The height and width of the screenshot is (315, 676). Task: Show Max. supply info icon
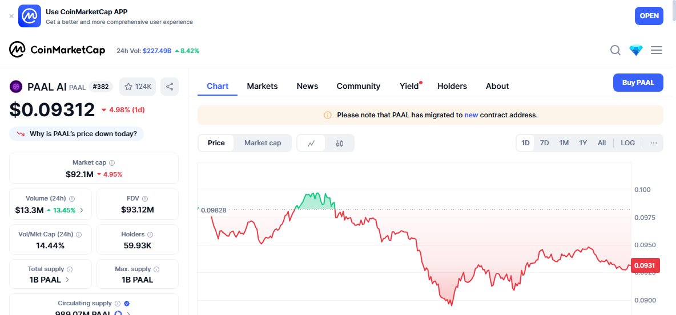pos(156,269)
